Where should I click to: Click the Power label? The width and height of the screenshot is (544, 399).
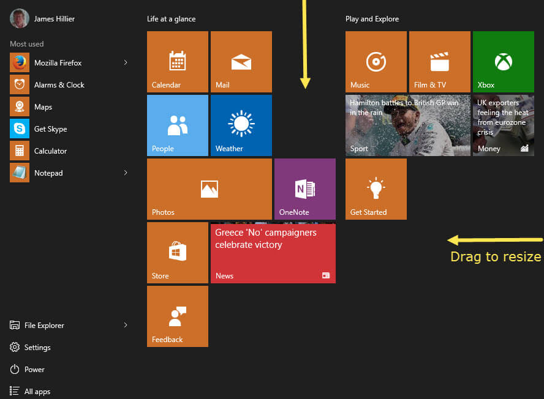pos(34,370)
